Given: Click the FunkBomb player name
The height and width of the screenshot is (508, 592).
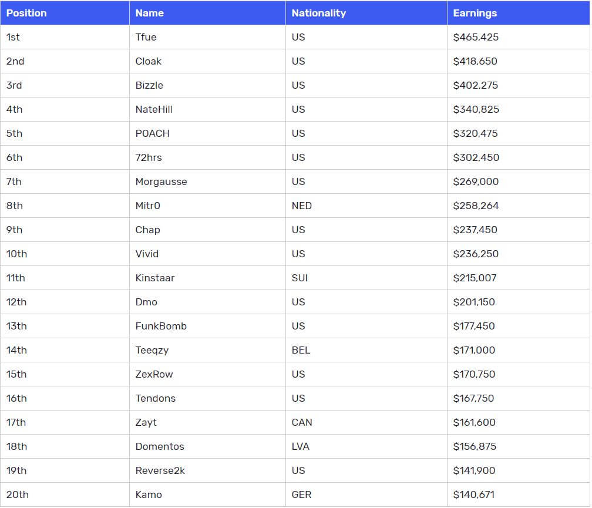Looking at the screenshot, I should point(161,326).
